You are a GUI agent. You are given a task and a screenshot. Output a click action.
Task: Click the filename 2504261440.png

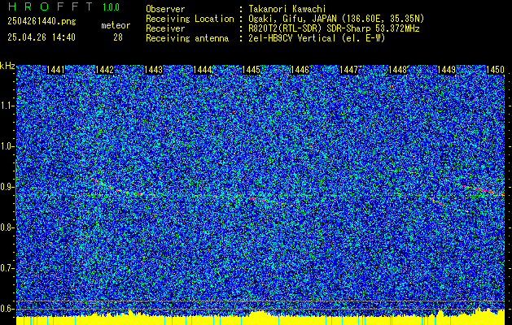click(x=42, y=21)
